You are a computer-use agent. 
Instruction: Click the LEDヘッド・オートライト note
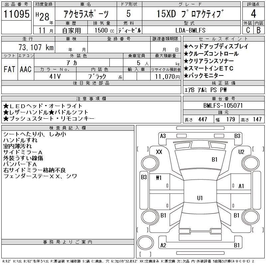point(43,106)
